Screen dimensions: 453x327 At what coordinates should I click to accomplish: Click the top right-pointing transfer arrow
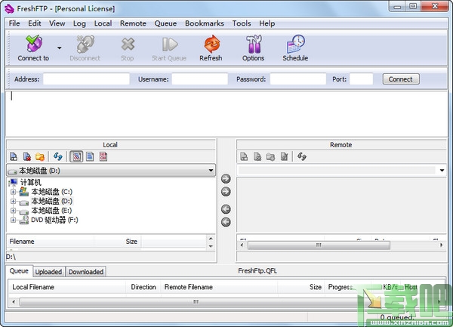(226, 179)
